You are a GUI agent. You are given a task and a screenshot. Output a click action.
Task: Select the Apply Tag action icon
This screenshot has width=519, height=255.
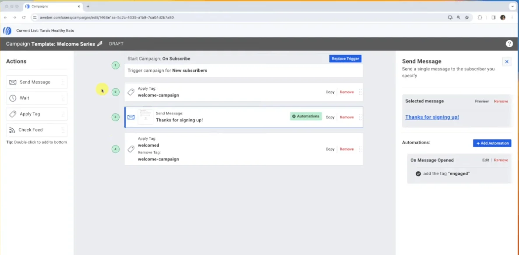13,114
